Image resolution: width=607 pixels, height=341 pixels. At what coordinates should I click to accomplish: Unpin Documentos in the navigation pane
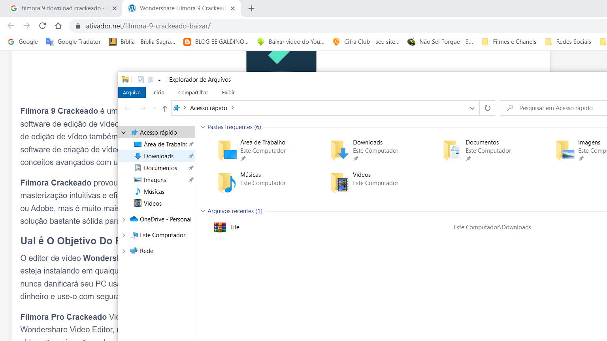click(x=191, y=168)
